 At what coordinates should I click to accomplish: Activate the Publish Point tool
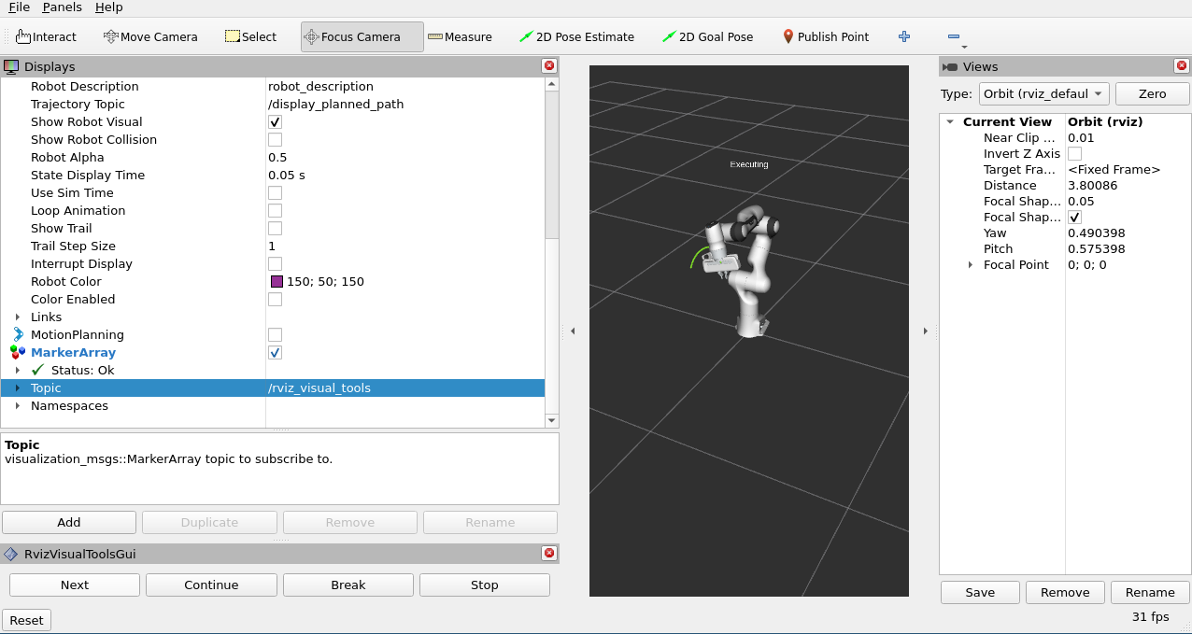pyautogui.click(x=826, y=36)
